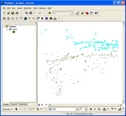Select the Zoom Out magnifier tool

tap(9, 19)
